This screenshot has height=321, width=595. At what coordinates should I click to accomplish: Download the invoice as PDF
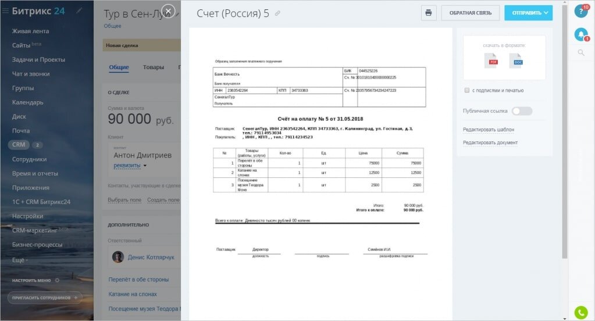tap(492, 60)
